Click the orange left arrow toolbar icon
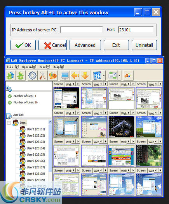The image size is (169, 204). point(75,75)
